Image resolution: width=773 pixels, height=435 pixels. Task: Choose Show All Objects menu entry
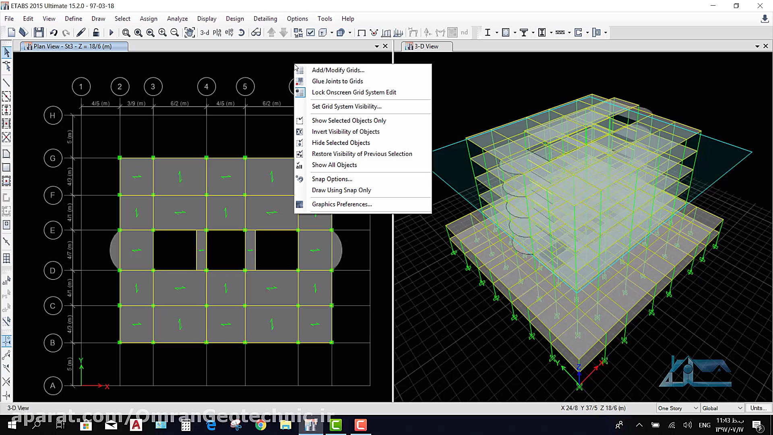pyautogui.click(x=334, y=165)
